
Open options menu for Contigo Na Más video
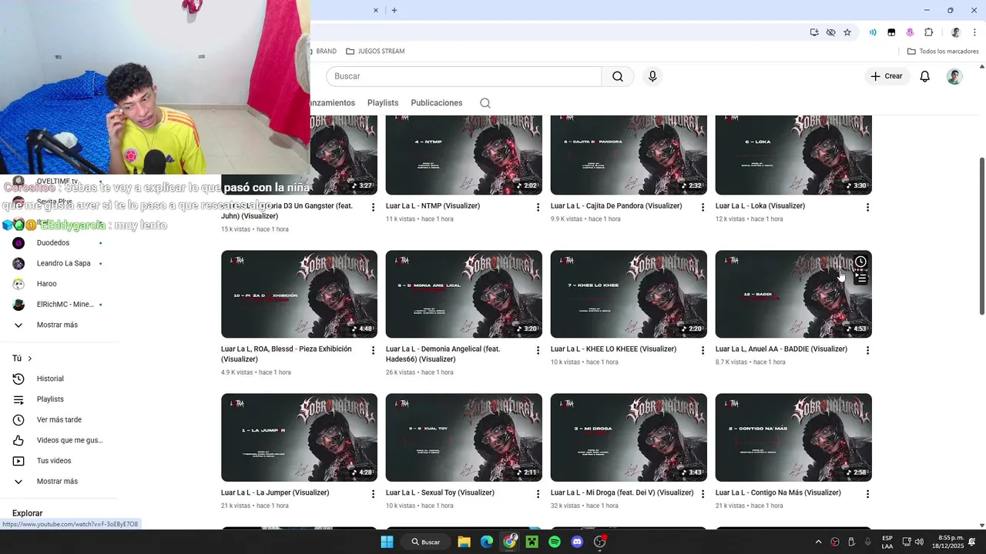[867, 494]
